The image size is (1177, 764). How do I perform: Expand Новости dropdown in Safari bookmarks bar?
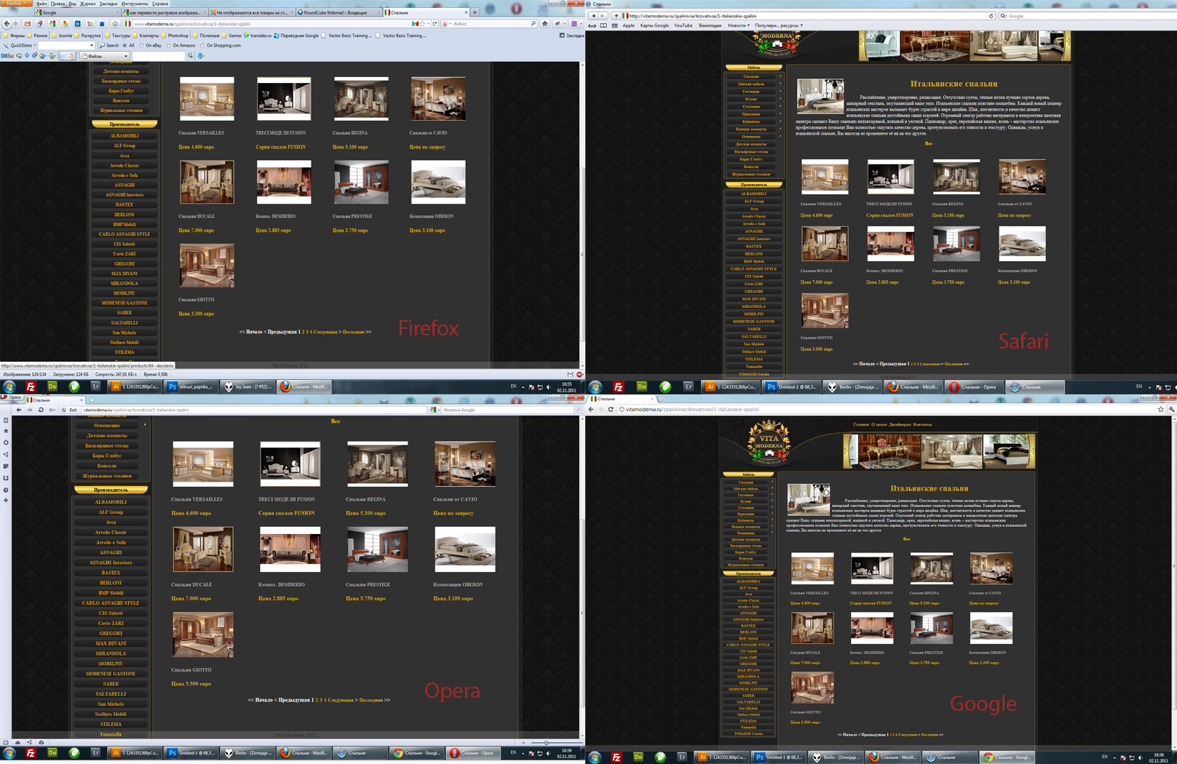[x=739, y=25]
